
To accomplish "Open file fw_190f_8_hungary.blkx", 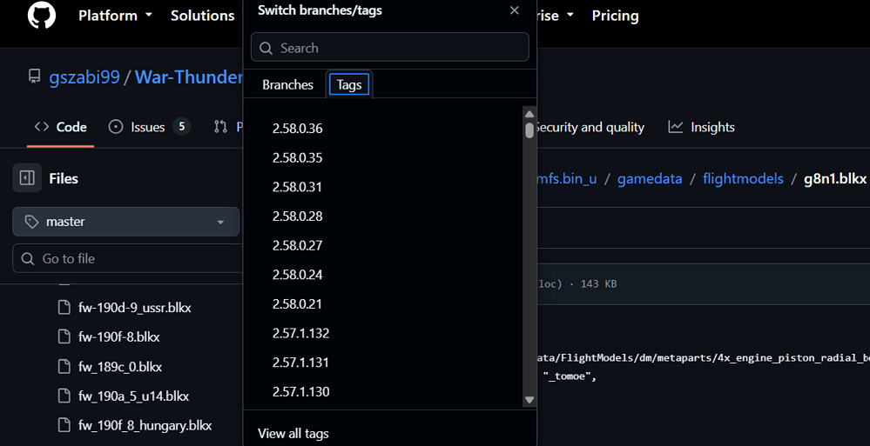I will pos(145,425).
